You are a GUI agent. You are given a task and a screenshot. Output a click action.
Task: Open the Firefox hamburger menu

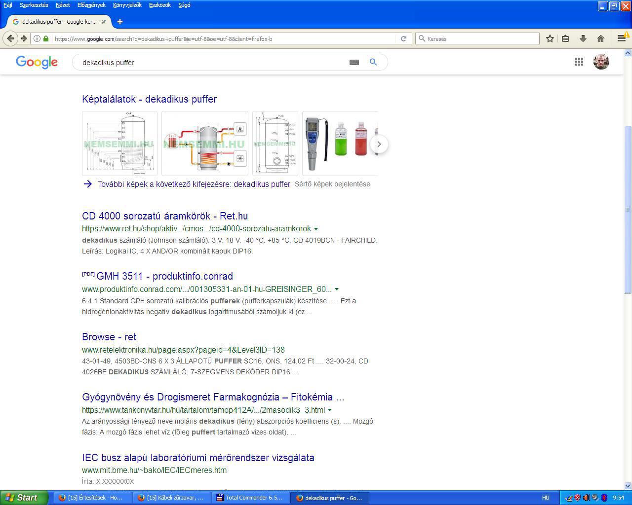pos(622,38)
